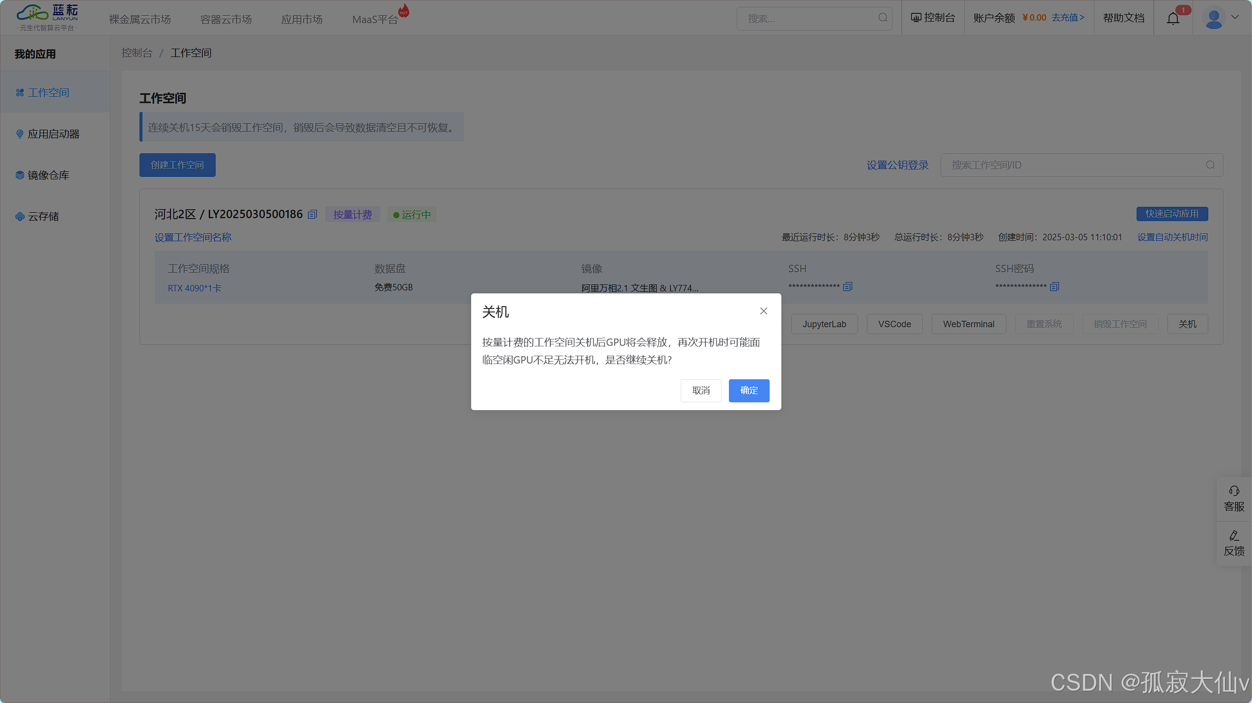1252x703 pixels.
Task: Open the MaaS平台 top navigation tab
Action: (375, 19)
